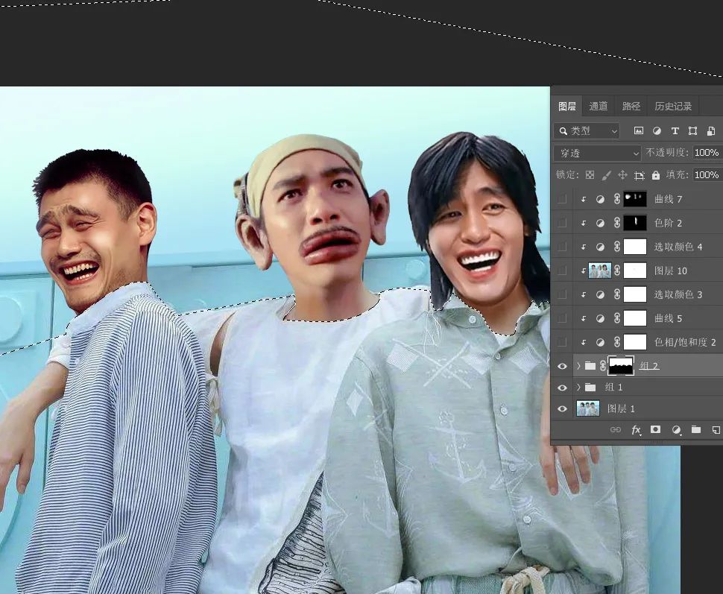723x594 pixels.
Task: Open the 穿透 blend mode dropdown
Action: point(597,153)
